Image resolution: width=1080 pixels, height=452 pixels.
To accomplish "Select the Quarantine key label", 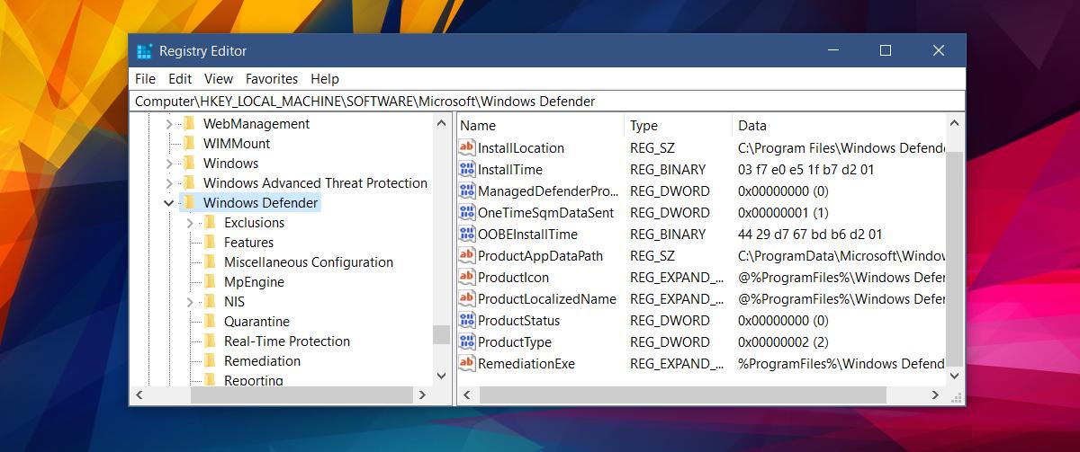I will pos(256,322).
